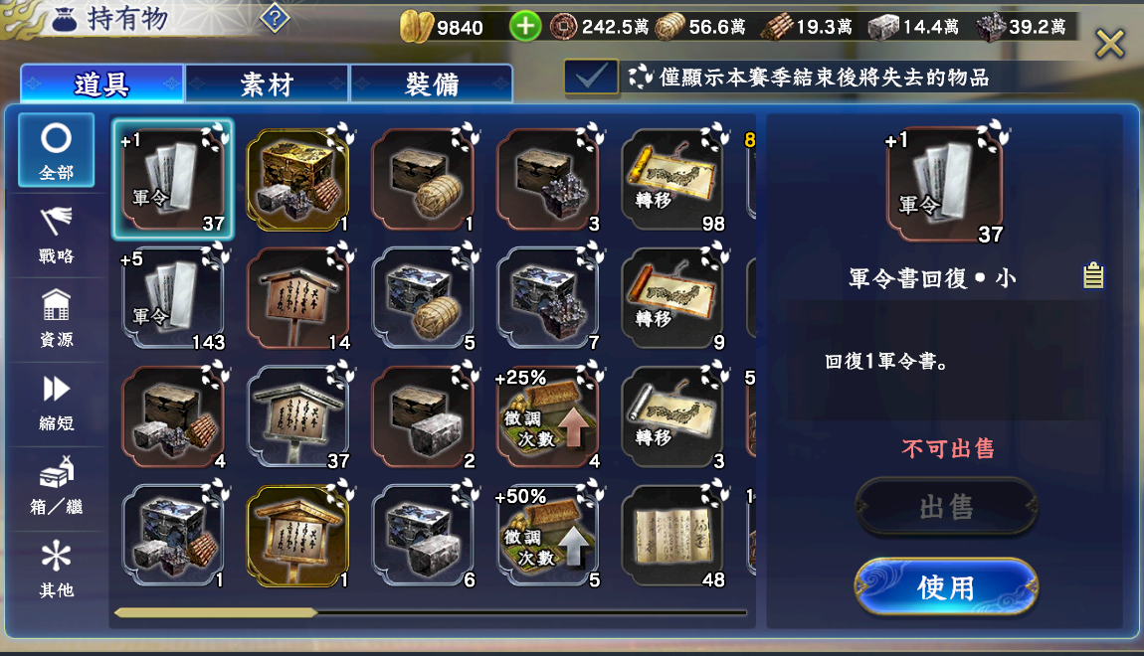Open the 箱/繼 chest category
Screen dimensions: 1144x656
point(56,487)
